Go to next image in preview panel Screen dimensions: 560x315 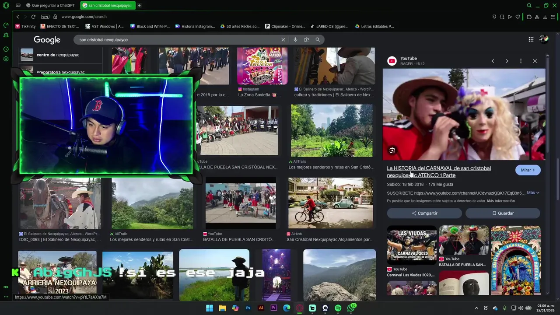coord(507,61)
